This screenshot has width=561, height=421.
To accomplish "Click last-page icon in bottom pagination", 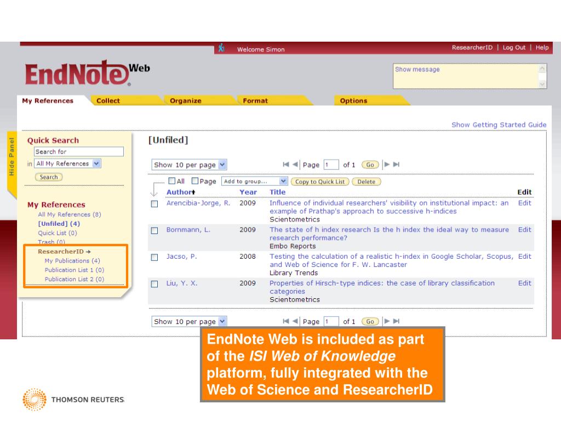I will 396,321.
